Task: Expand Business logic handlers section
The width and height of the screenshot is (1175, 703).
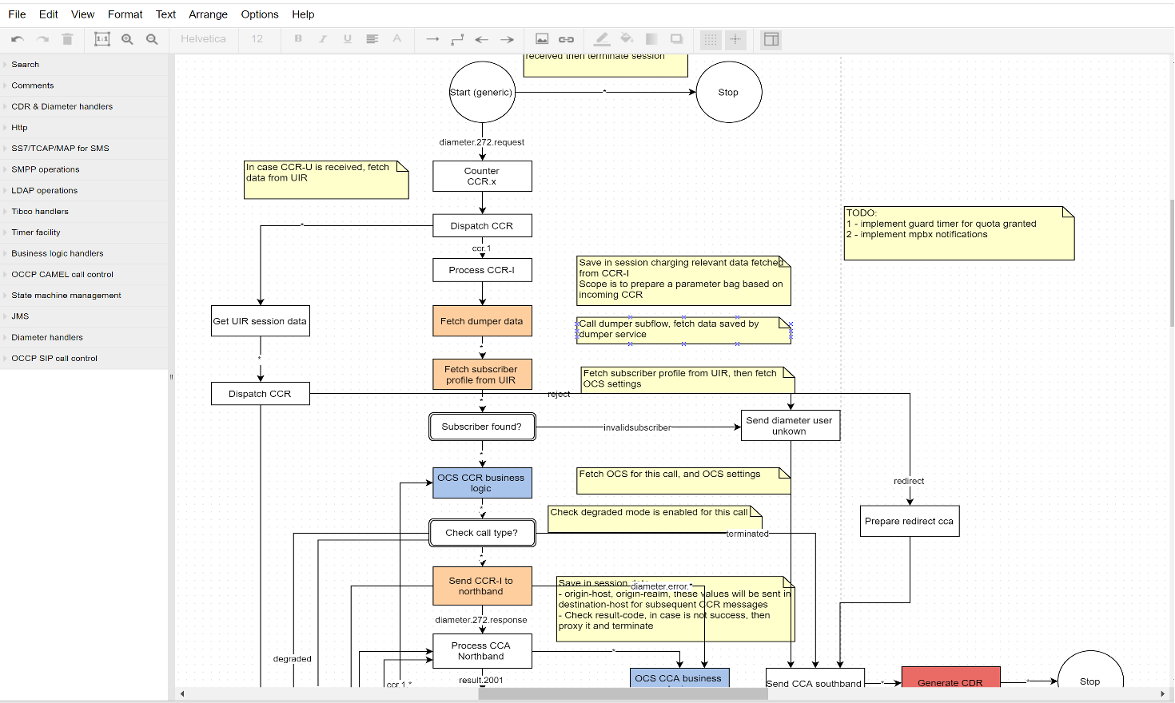Action: (x=84, y=253)
